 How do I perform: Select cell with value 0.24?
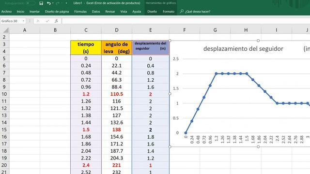[86, 66]
